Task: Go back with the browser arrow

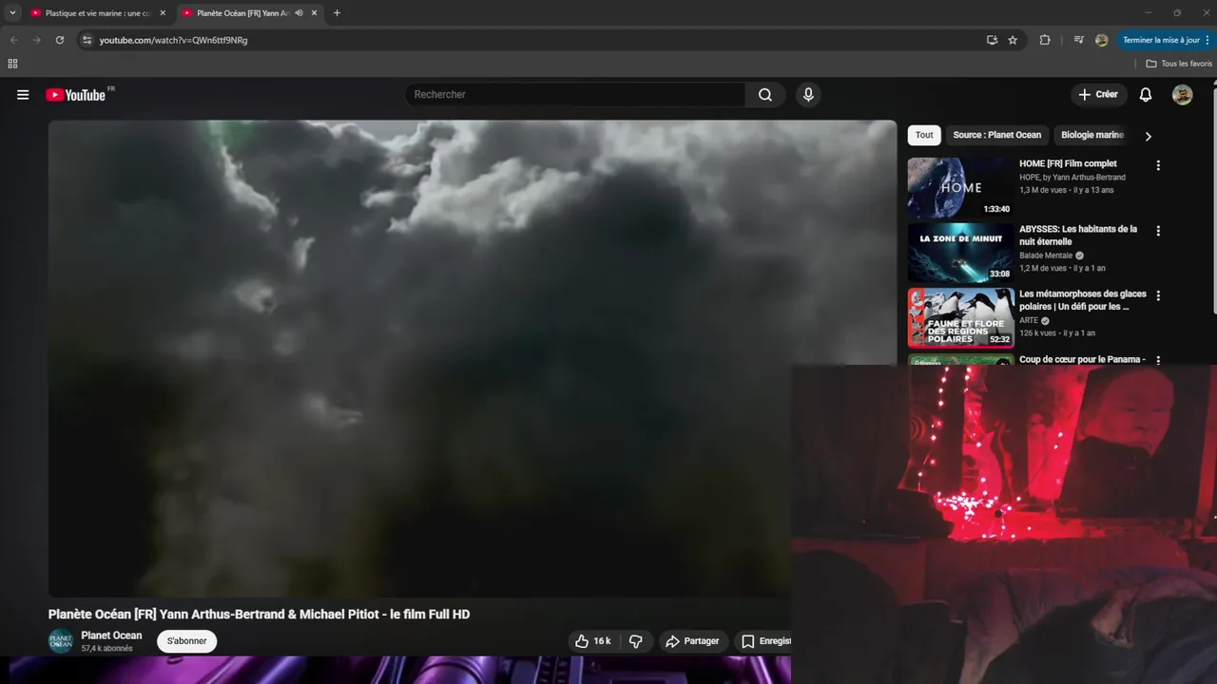Action: click(x=13, y=40)
